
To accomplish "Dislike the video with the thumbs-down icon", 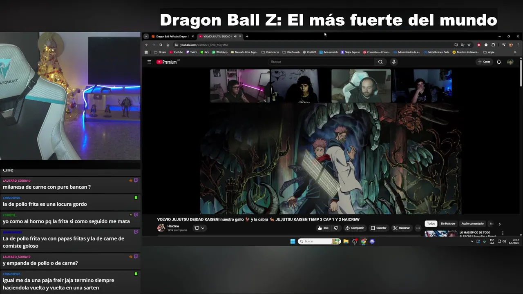I will (336, 228).
